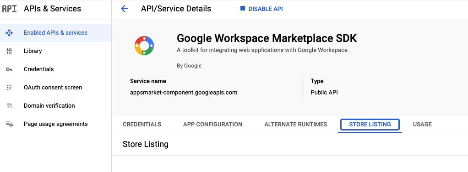Select the STORE LISTING tab
Screen dimensions: 468x172
pyautogui.click(x=370, y=125)
